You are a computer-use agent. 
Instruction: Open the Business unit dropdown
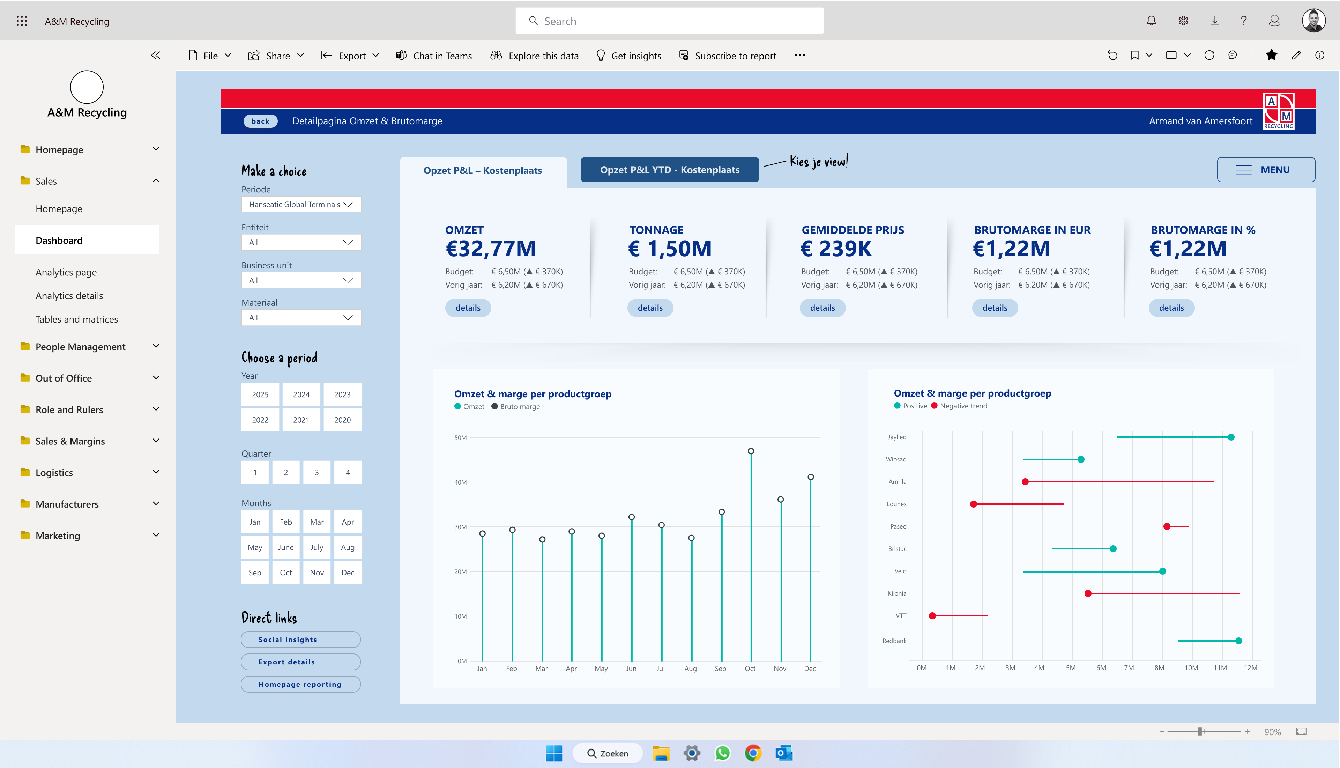tap(301, 280)
